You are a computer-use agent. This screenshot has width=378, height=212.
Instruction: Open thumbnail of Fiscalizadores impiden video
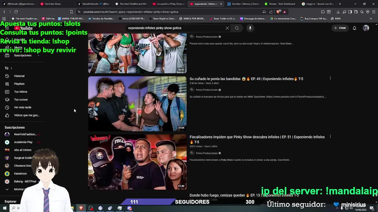(137, 162)
